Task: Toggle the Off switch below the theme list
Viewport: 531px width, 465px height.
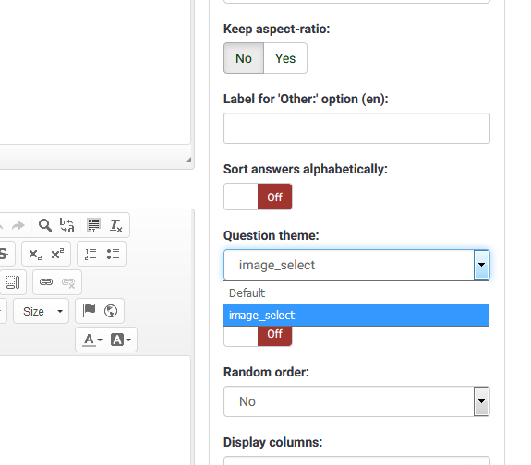Action: click(x=258, y=336)
